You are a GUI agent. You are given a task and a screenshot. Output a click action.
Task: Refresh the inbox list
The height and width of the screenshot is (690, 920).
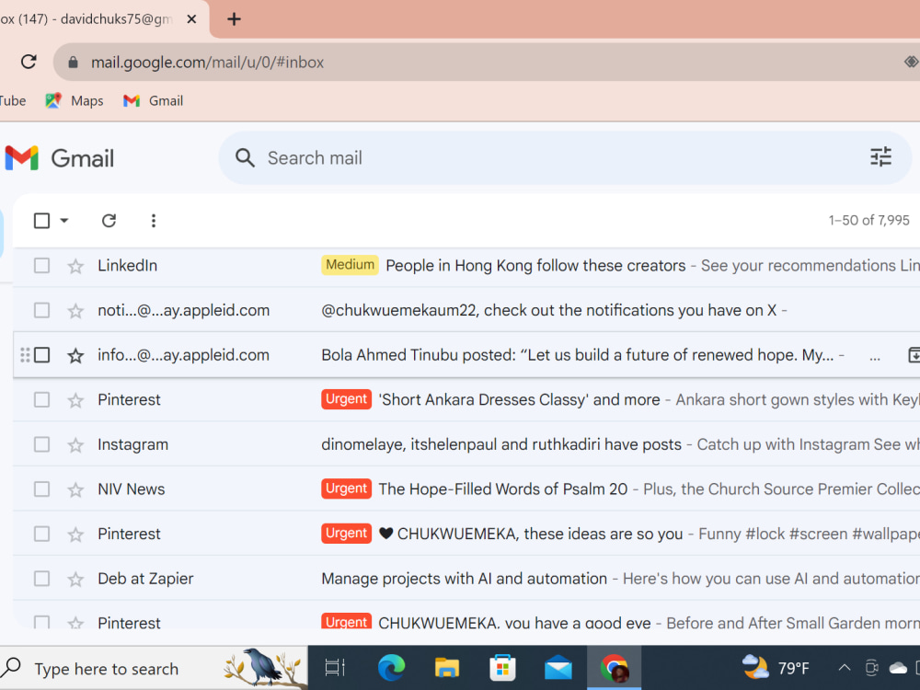109,221
